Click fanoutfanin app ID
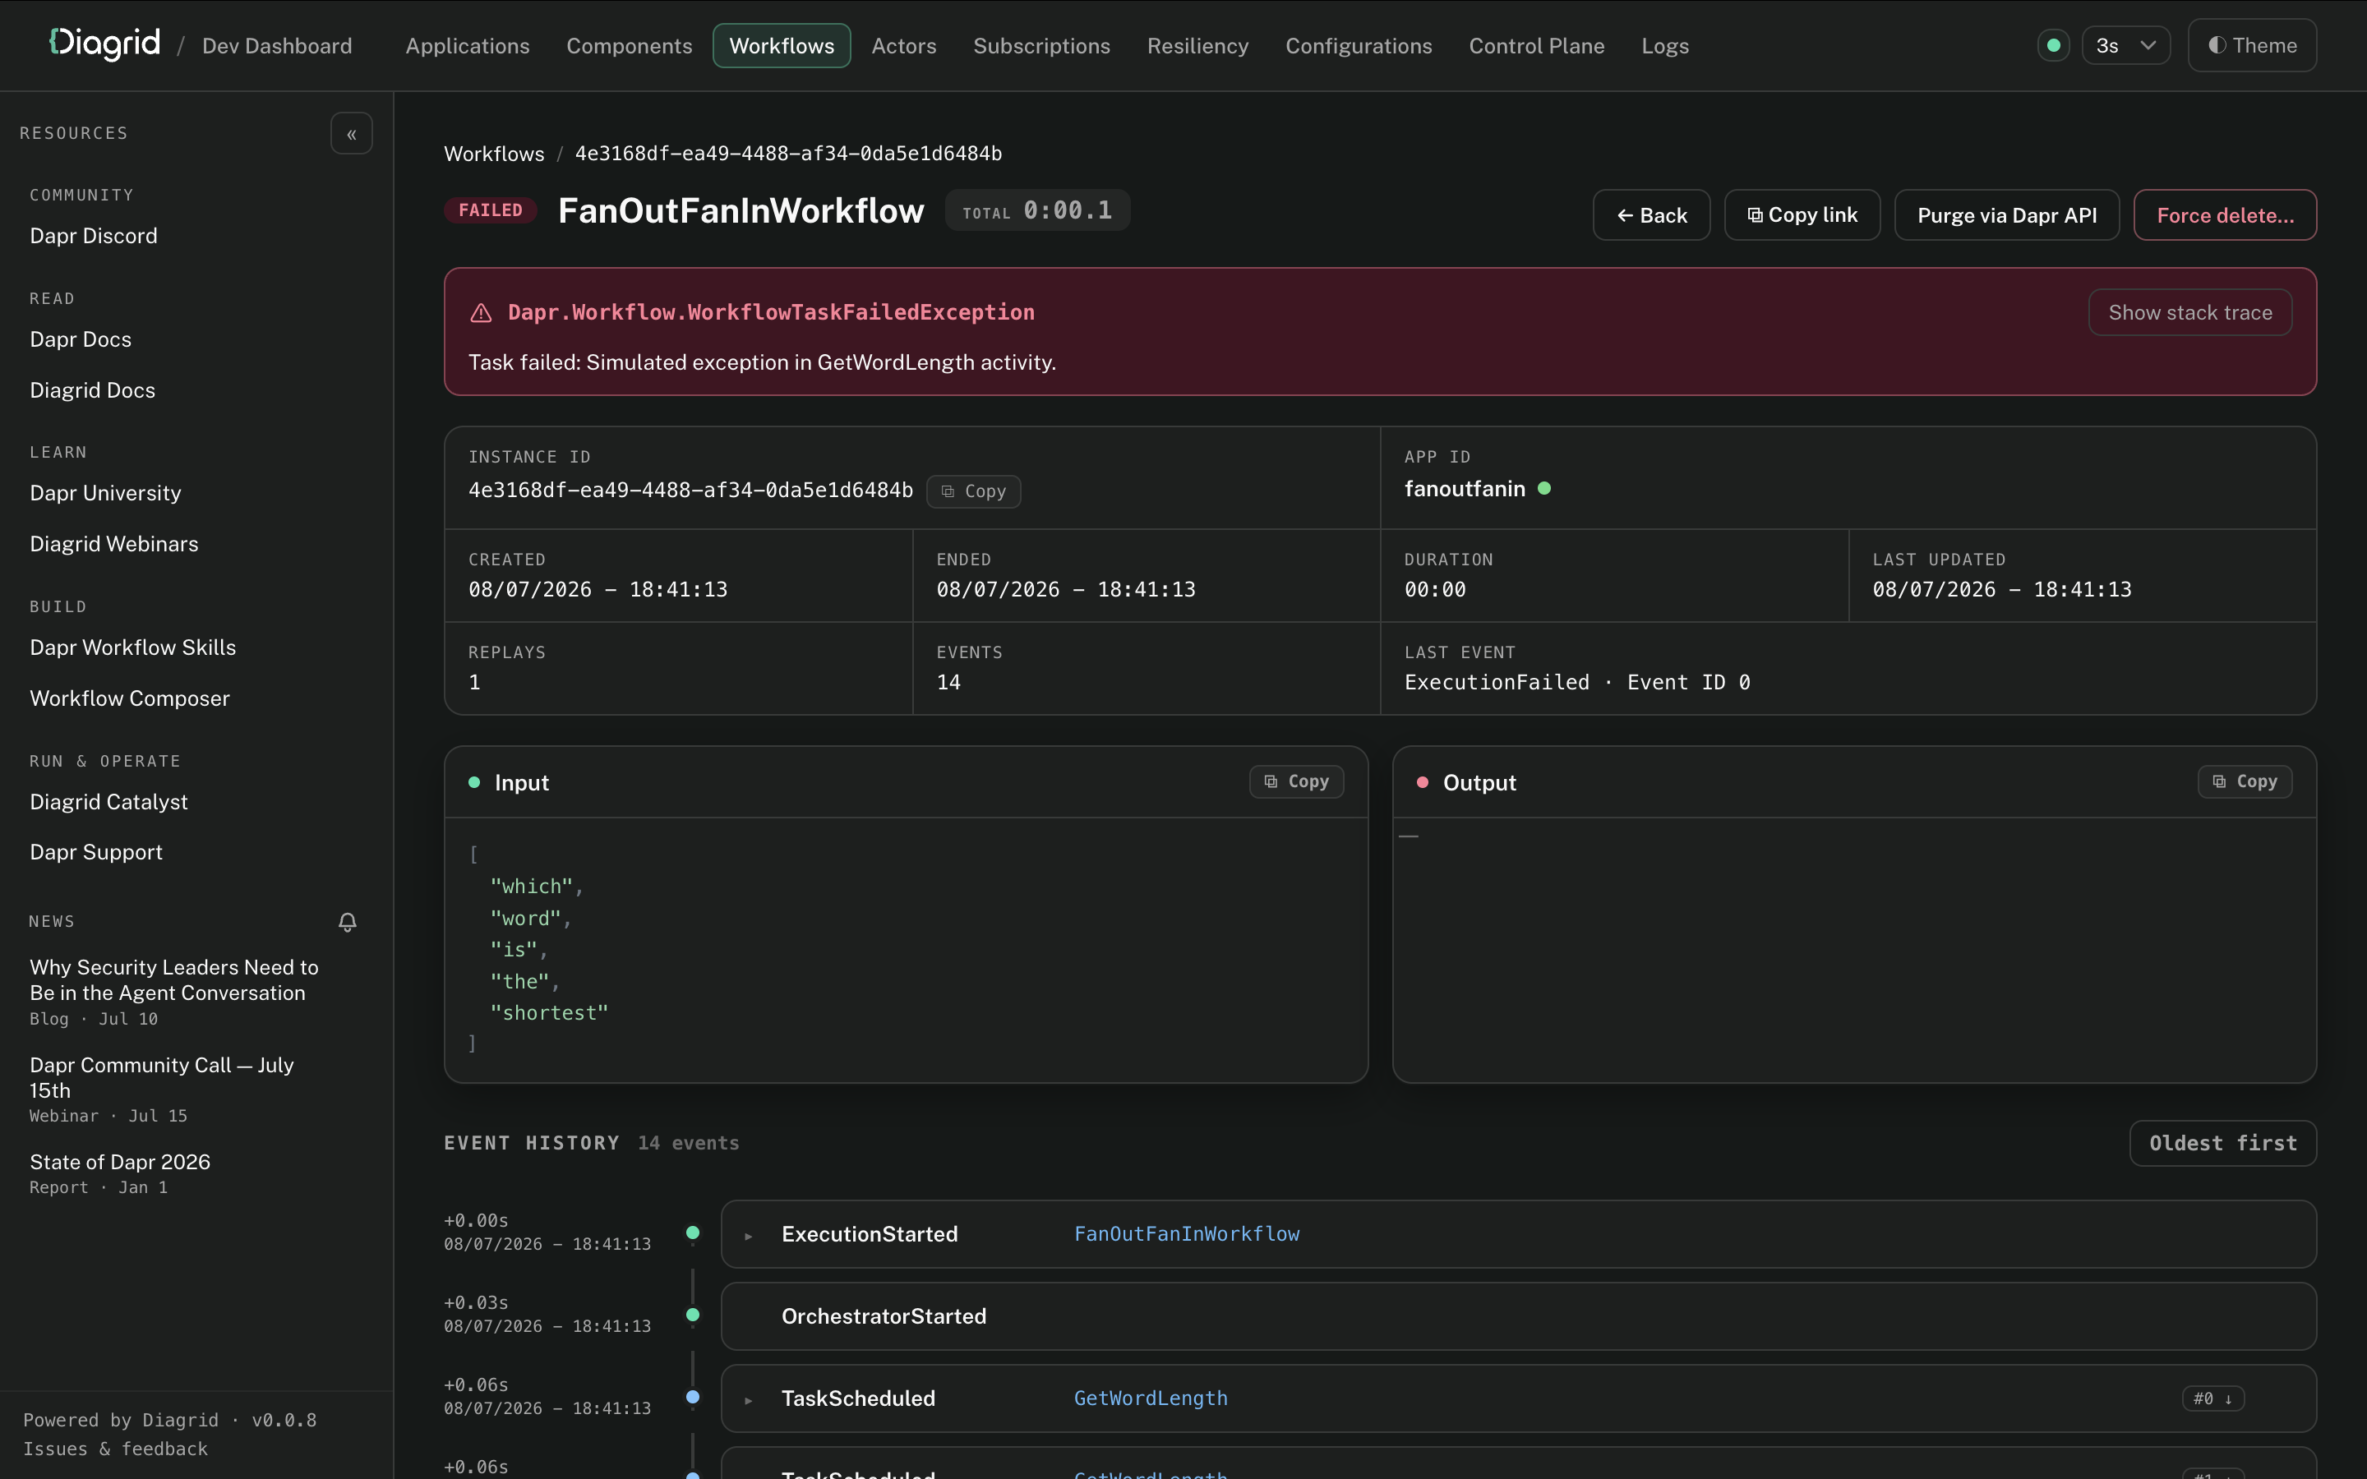Screen dimensions: 2367x1479 tap(1465, 489)
